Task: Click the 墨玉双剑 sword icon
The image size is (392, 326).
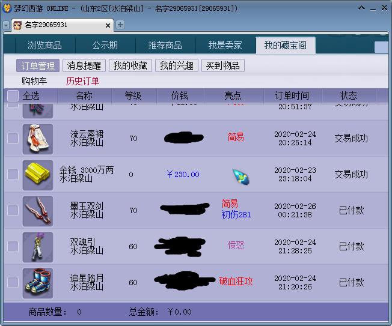Action: (x=38, y=211)
